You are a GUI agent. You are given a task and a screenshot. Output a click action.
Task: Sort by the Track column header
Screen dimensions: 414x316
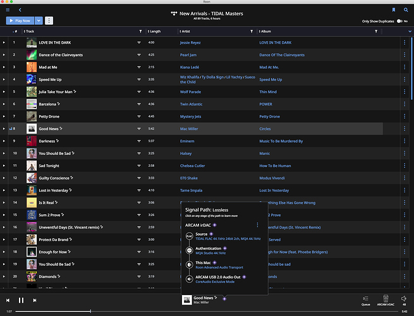coord(29,32)
